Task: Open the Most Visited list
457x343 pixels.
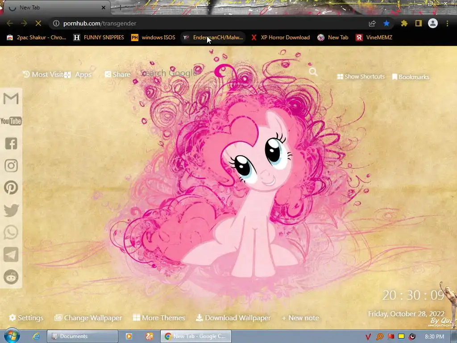Action: (43, 75)
